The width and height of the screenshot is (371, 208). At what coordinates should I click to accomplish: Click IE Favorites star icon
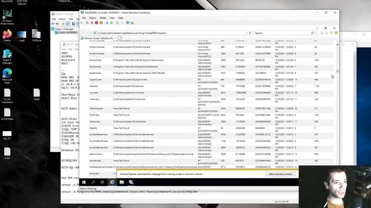coord(327,33)
